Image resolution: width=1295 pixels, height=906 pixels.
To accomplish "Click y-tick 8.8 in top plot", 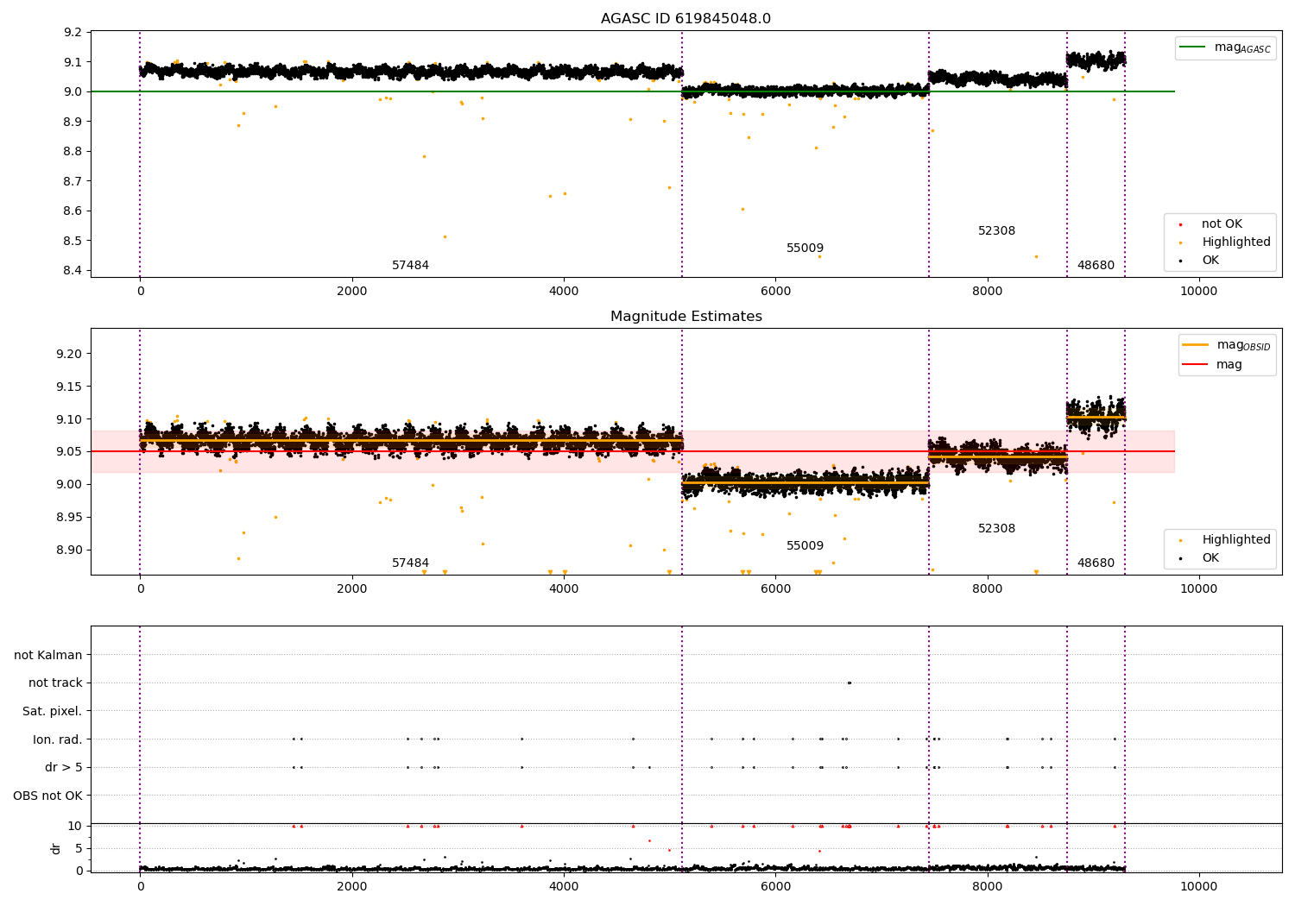I will (73, 152).
